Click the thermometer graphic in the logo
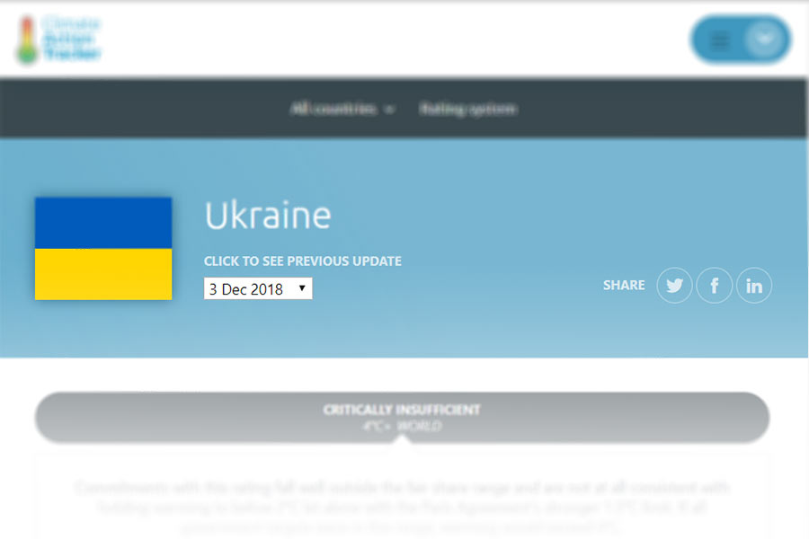The image size is (809, 539). tap(27, 40)
